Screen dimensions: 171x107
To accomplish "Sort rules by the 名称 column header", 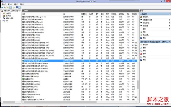I will 42,14.
